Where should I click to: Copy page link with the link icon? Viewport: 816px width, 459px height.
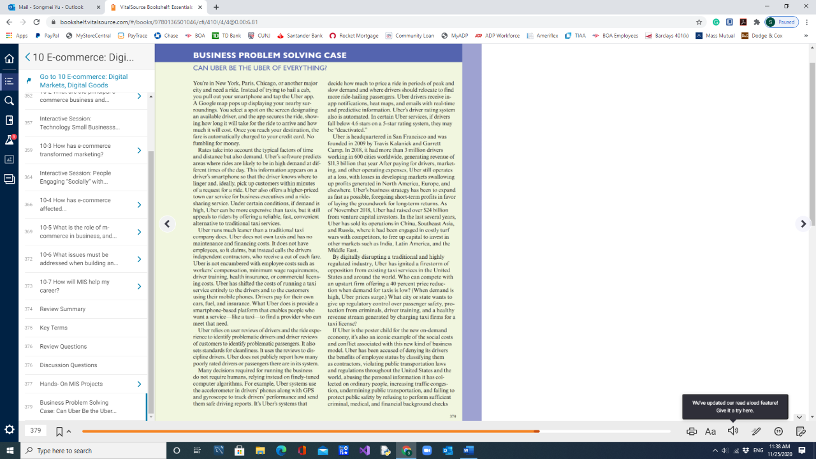click(x=801, y=432)
